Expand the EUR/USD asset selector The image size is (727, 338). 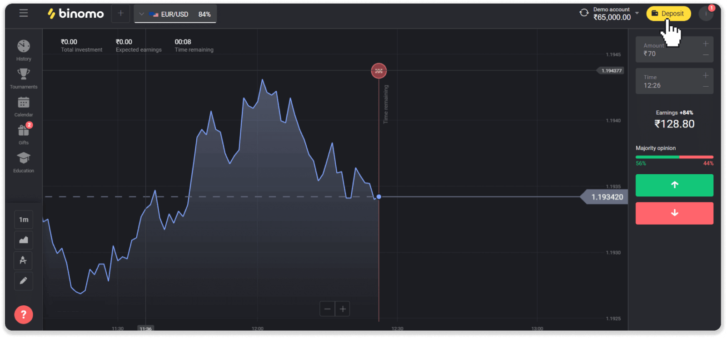tap(175, 14)
